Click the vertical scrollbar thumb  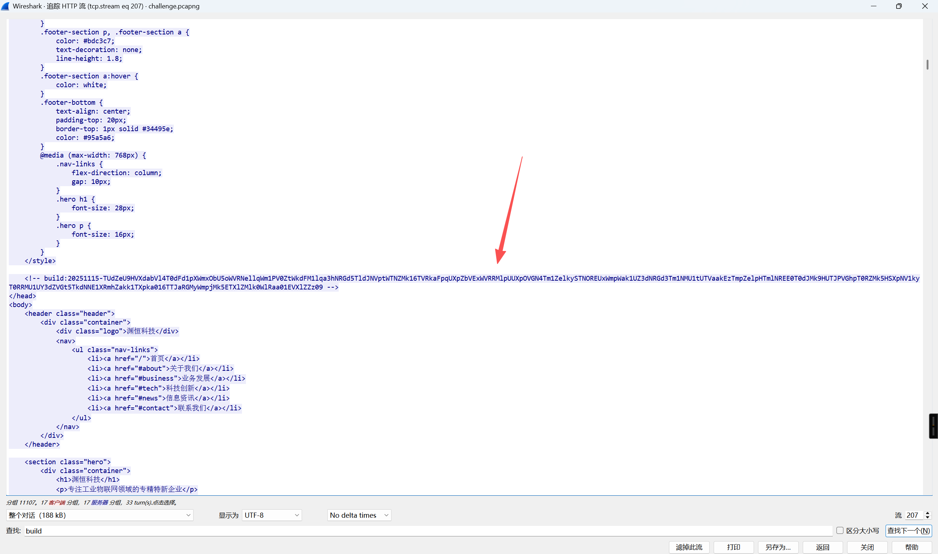(x=927, y=64)
